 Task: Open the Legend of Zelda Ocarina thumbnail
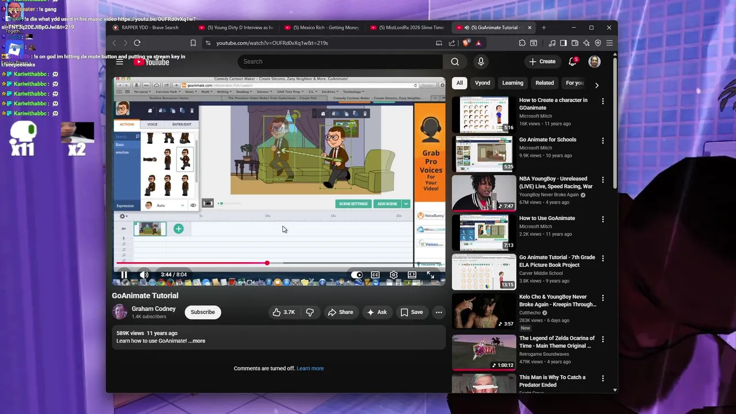click(484, 352)
